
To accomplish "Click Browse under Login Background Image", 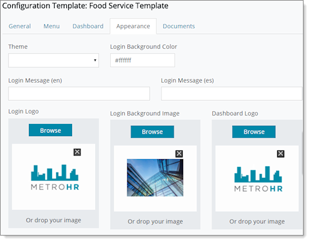I will (152, 132).
